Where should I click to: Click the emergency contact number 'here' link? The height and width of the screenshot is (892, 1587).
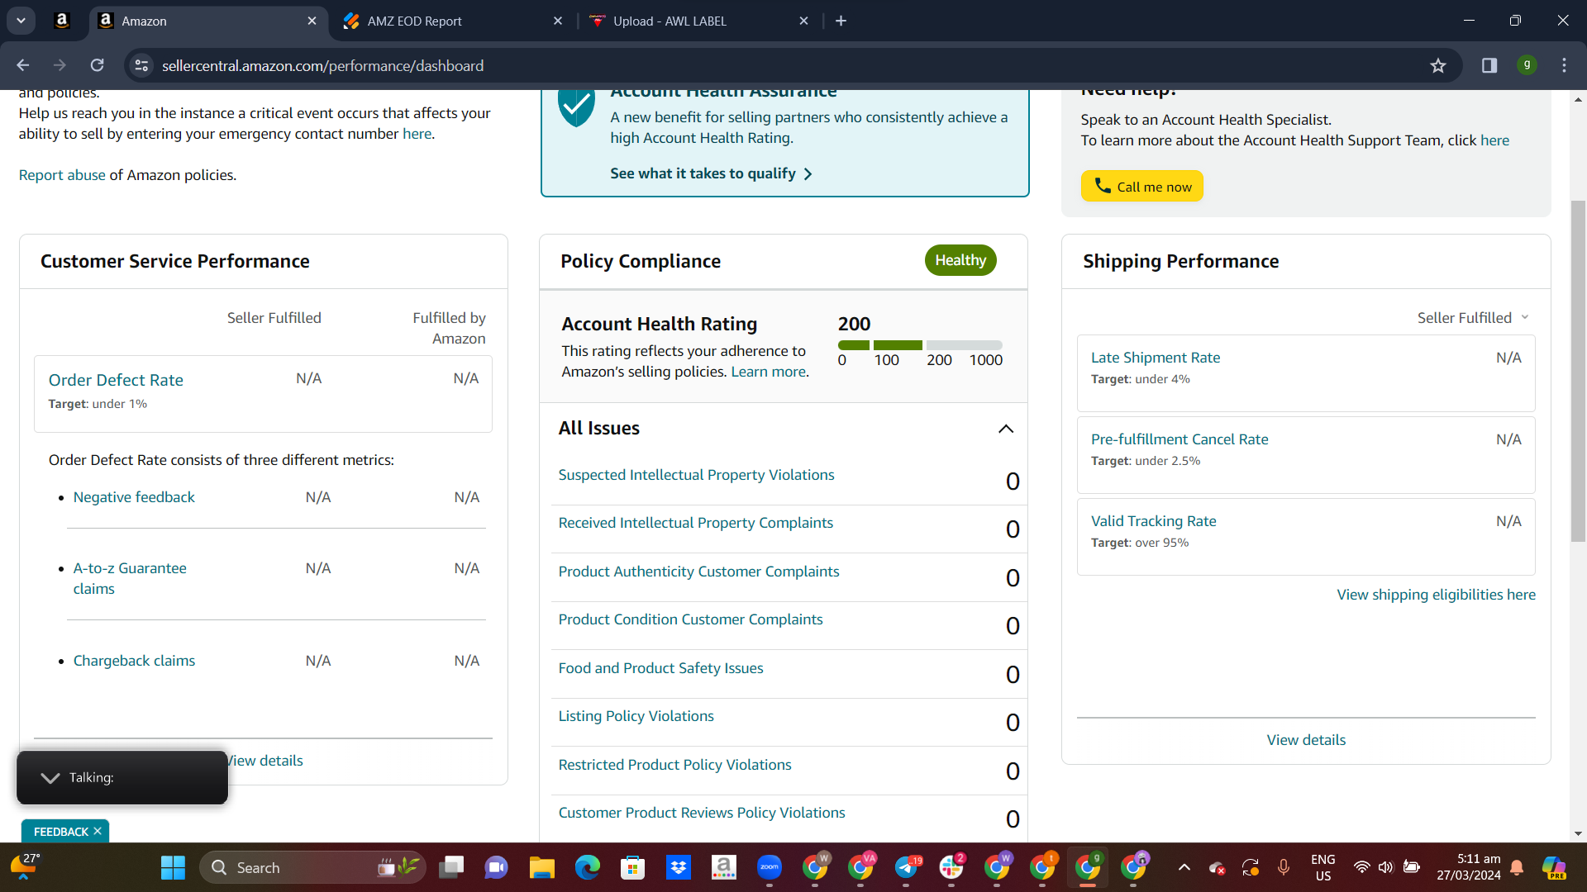click(417, 134)
